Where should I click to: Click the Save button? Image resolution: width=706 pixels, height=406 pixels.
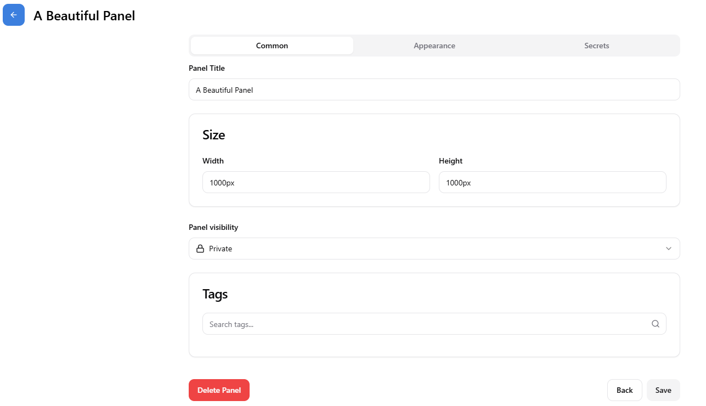click(663, 390)
